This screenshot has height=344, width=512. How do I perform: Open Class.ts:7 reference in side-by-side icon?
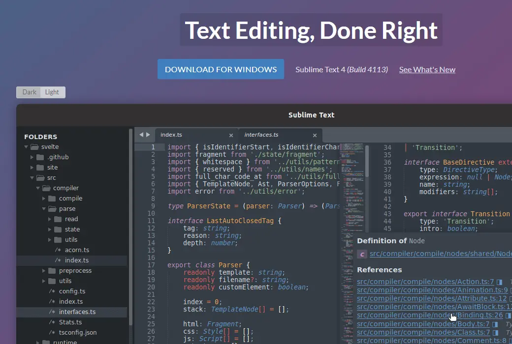click(x=495, y=333)
